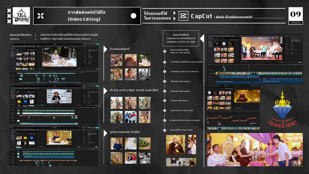Image resolution: width=309 pixels, height=174 pixels.
Task: Click the teal Export button in the rice-cracker CapCut window
Action: pyautogui.click(x=97, y=44)
